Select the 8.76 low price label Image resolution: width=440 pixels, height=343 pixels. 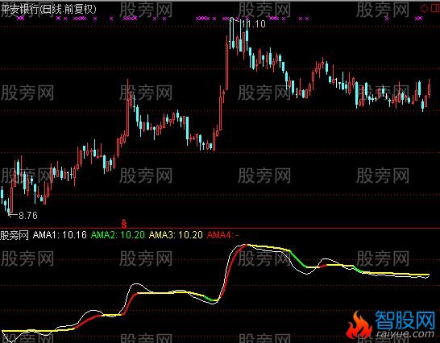[28, 216]
